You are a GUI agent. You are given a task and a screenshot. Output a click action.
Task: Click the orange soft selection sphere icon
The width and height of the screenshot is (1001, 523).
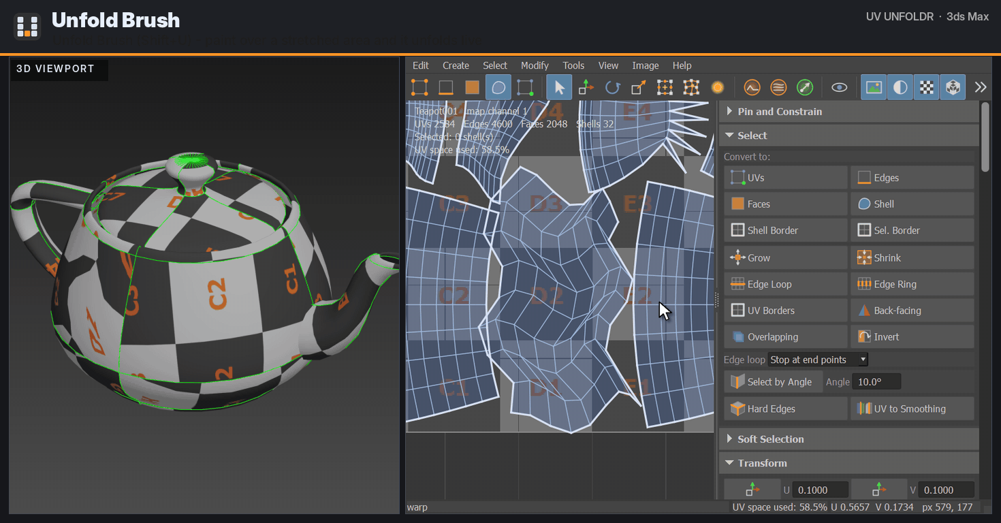(717, 87)
